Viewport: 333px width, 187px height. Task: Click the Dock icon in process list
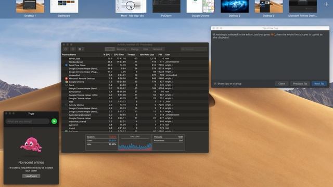pyautogui.click(x=66, y=85)
